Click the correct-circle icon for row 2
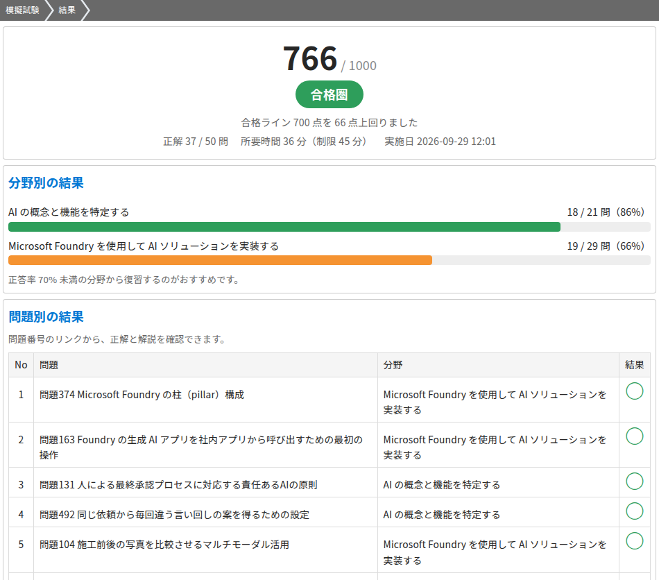The height and width of the screenshot is (580, 659). tap(635, 436)
